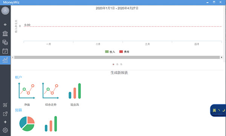Click the 生成新报表 heading
The width and height of the screenshot is (226, 136).
tap(119, 73)
